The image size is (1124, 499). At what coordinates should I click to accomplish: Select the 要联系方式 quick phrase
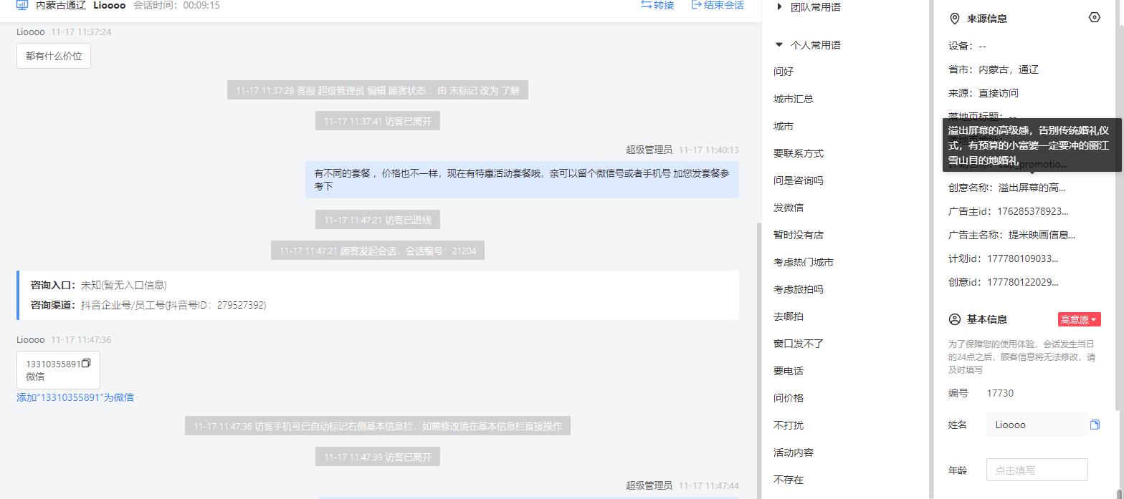(x=799, y=153)
